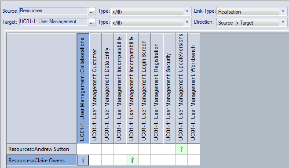Image resolution: width=289 pixels, height=168 pixels.
Task: Select the Collaborations column header
Action: [83, 89]
